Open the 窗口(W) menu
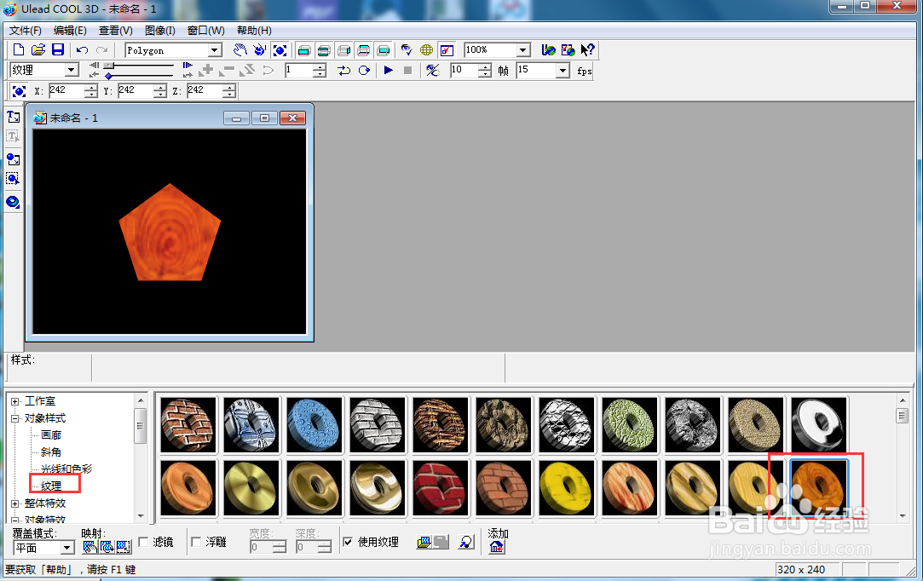The width and height of the screenshot is (923, 581). click(x=206, y=31)
